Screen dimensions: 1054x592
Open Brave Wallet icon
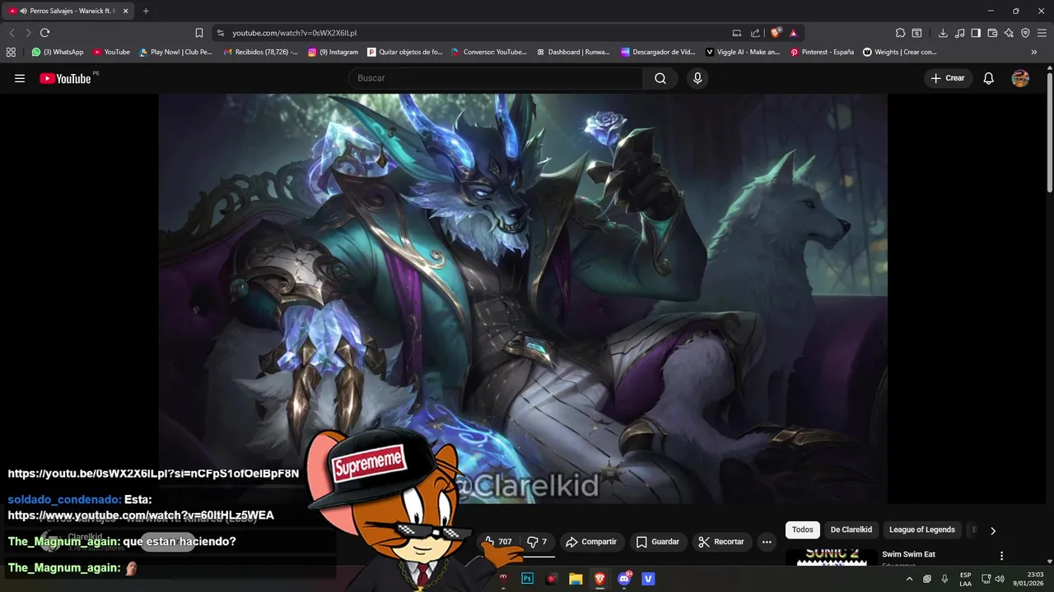point(992,33)
